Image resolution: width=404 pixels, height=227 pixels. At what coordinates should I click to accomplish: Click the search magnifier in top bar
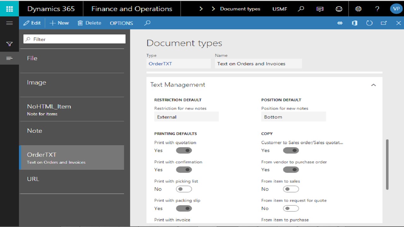301,9
